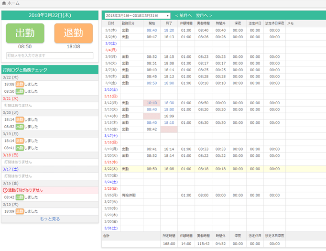Go to the previous month via 前月へ
Screen dimensions: 326x251
click(x=183, y=16)
